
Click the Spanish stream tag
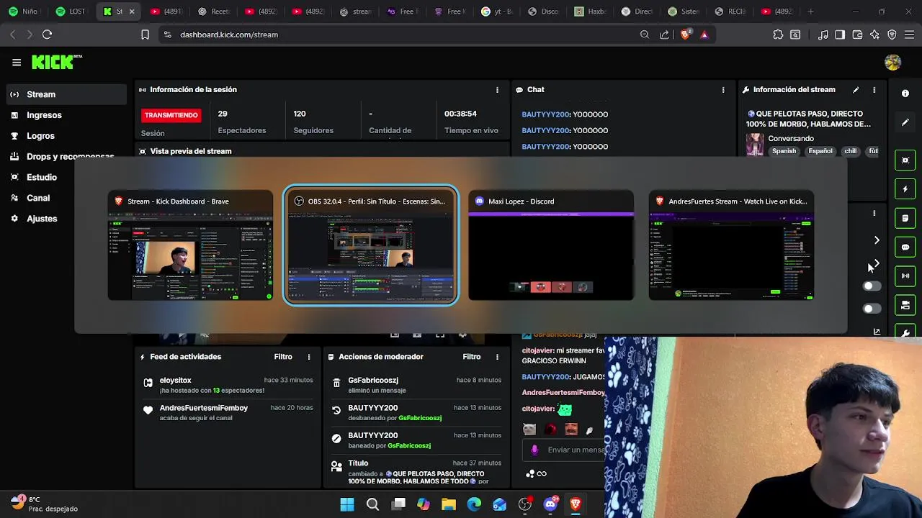click(x=784, y=151)
